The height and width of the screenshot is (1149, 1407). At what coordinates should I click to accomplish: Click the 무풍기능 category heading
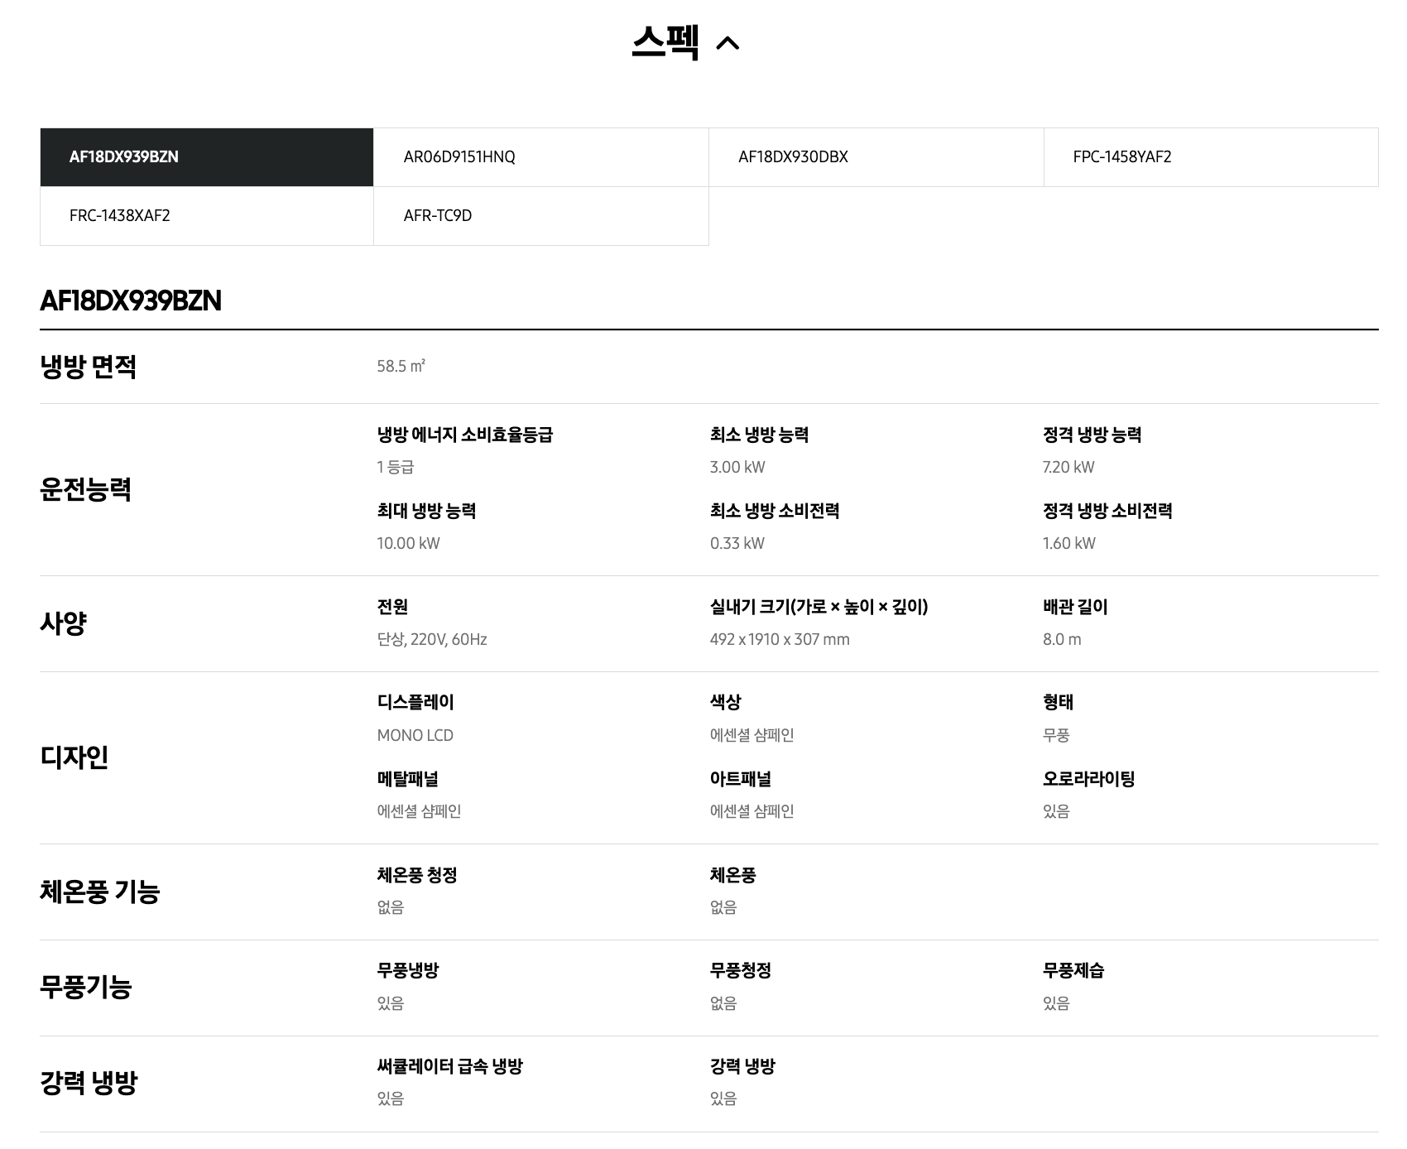click(86, 987)
